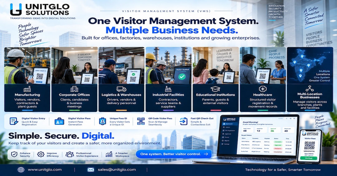This screenshot has height=176, width=337.
Task: Click the 'Simple. Secure. Digital.' heading
Action: pyautogui.click(x=61, y=136)
